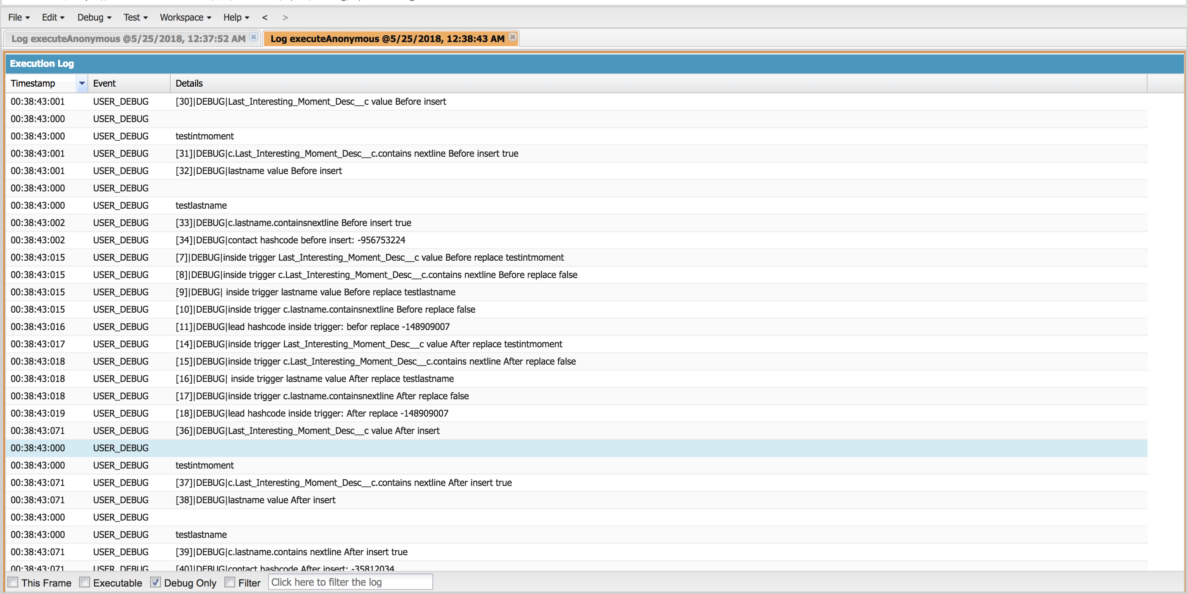1188x594 pixels.
Task: Sort by the Event column header
Action: [x=105, y=83]
